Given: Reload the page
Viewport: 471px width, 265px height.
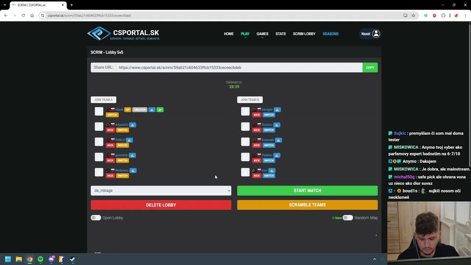Looking at the screenshot, I should pos(23,15).
